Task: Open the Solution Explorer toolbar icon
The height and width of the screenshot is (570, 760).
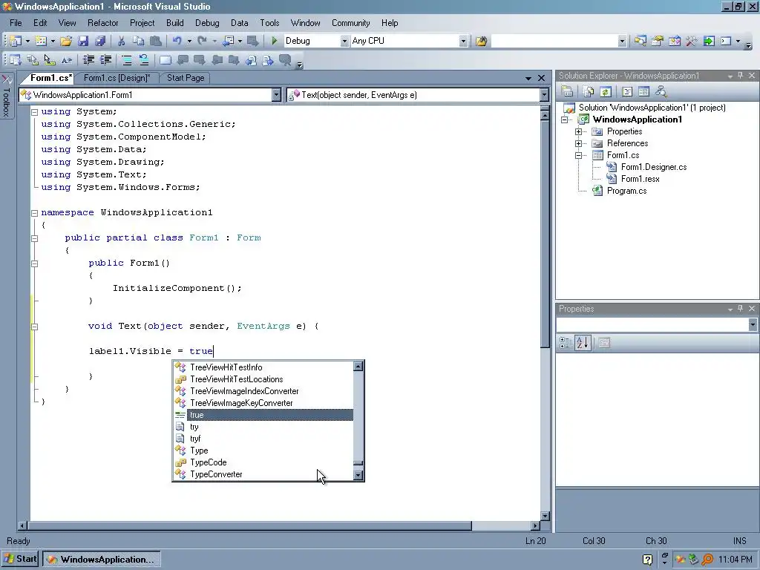Action: (x=640, y=42)
